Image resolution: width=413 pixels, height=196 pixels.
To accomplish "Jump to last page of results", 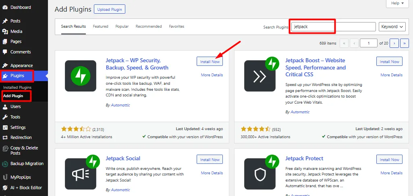I will point(404,43).
